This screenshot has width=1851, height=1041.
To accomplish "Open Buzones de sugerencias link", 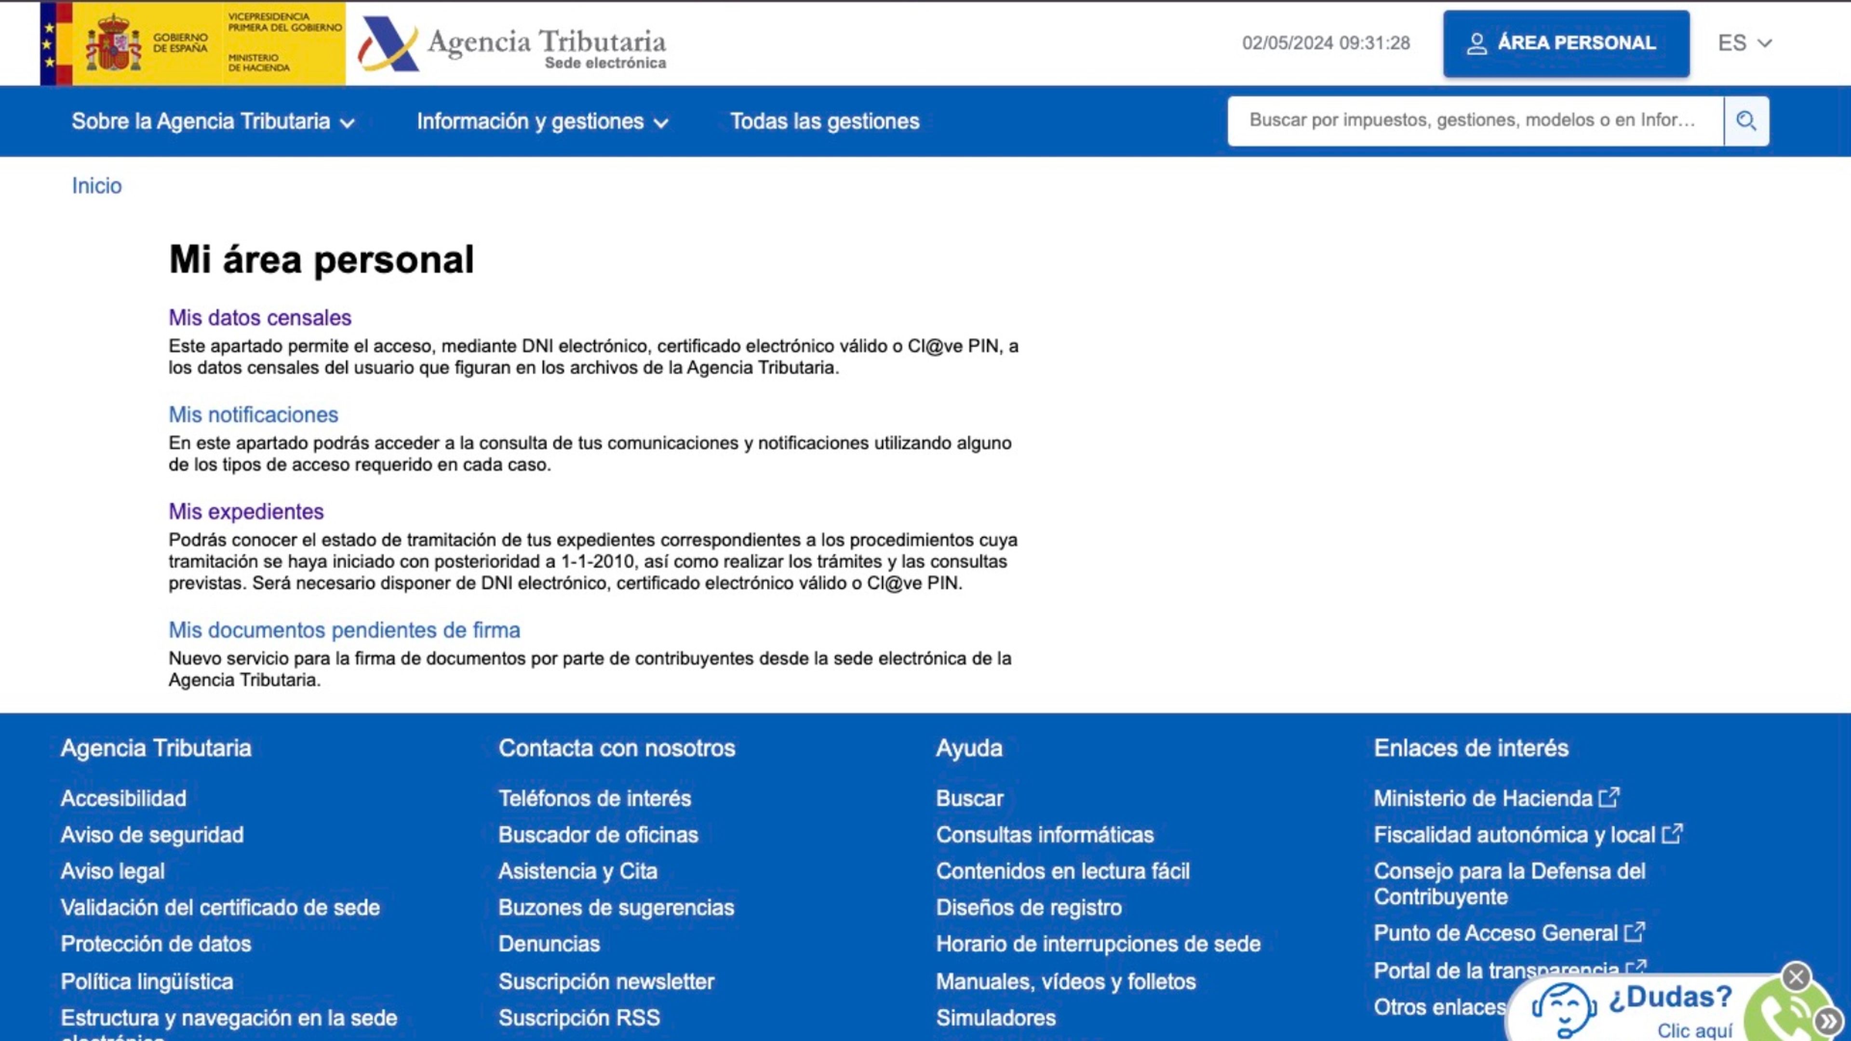I will pyautogui.click(x=617, y=908).
